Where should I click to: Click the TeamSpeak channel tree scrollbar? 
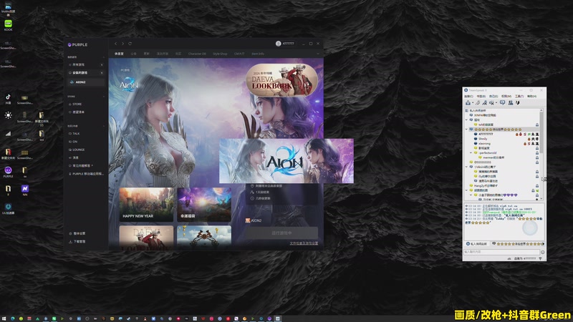(x=541, y=153)
